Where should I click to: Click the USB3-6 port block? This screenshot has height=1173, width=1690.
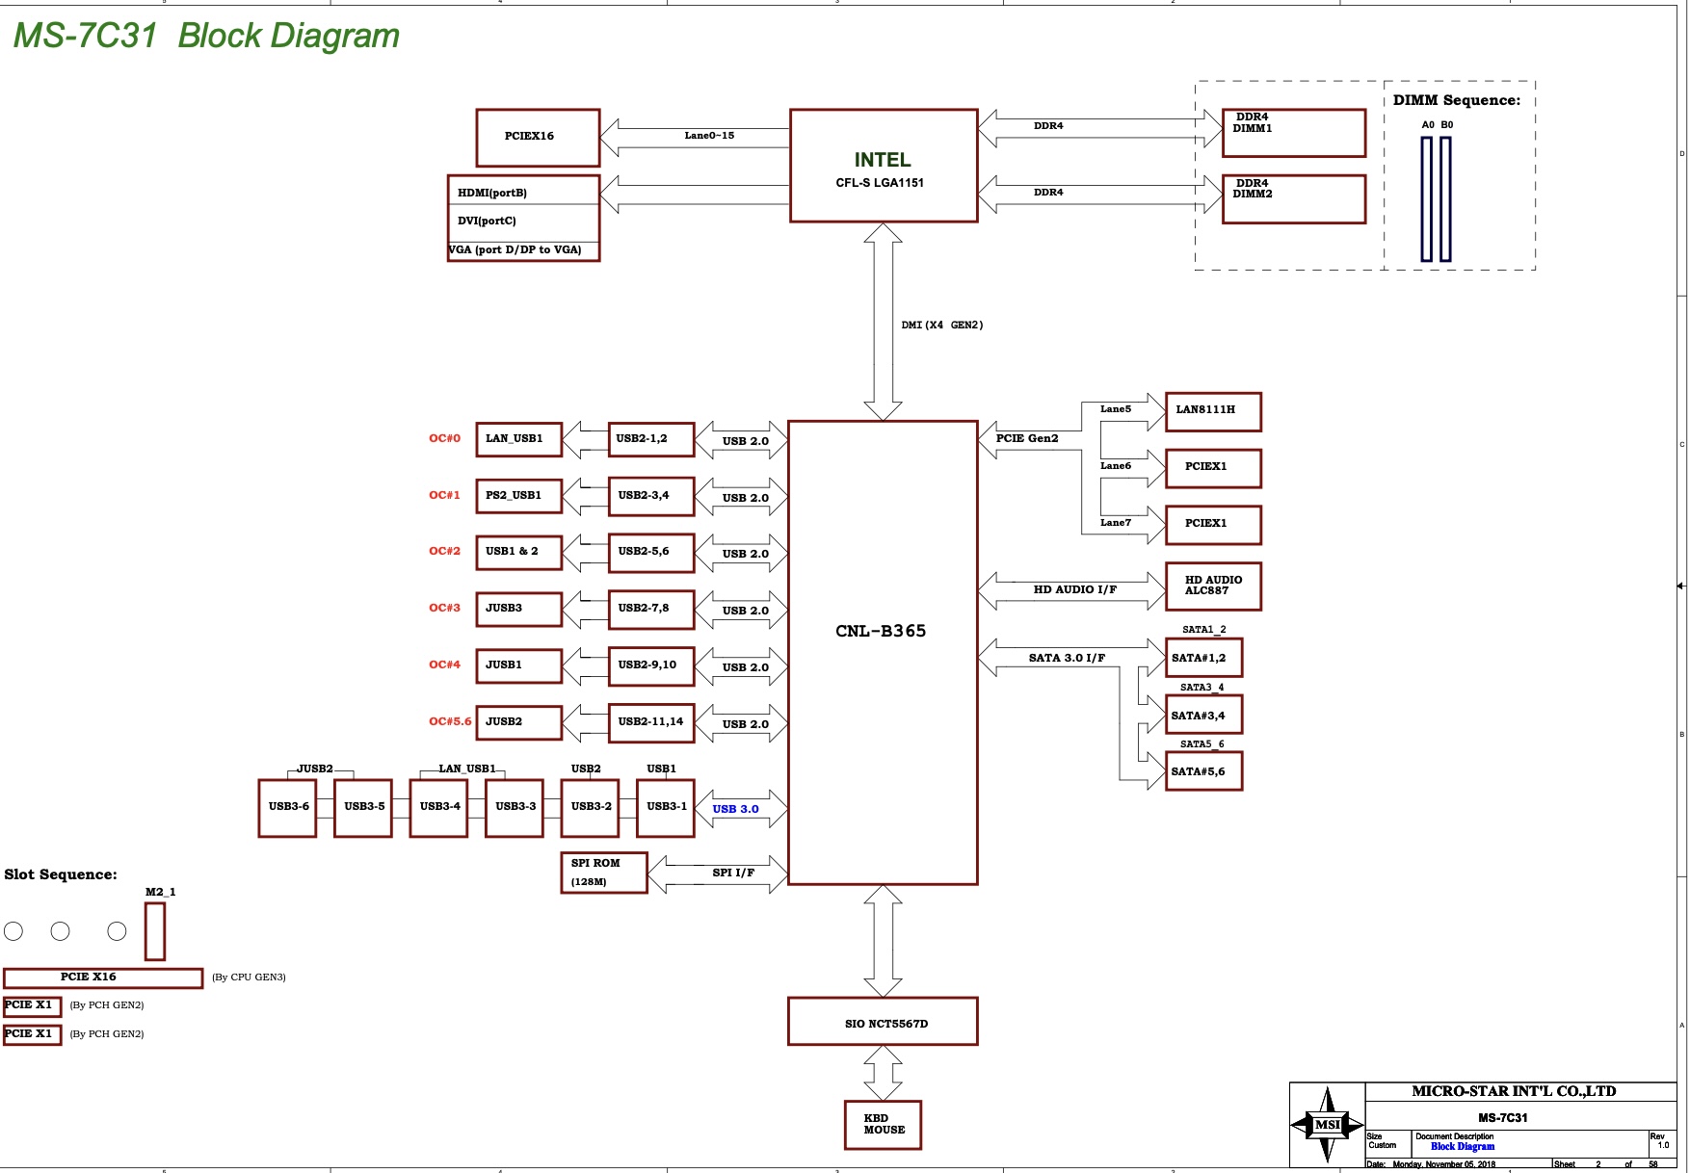click(x=287, y=807)
